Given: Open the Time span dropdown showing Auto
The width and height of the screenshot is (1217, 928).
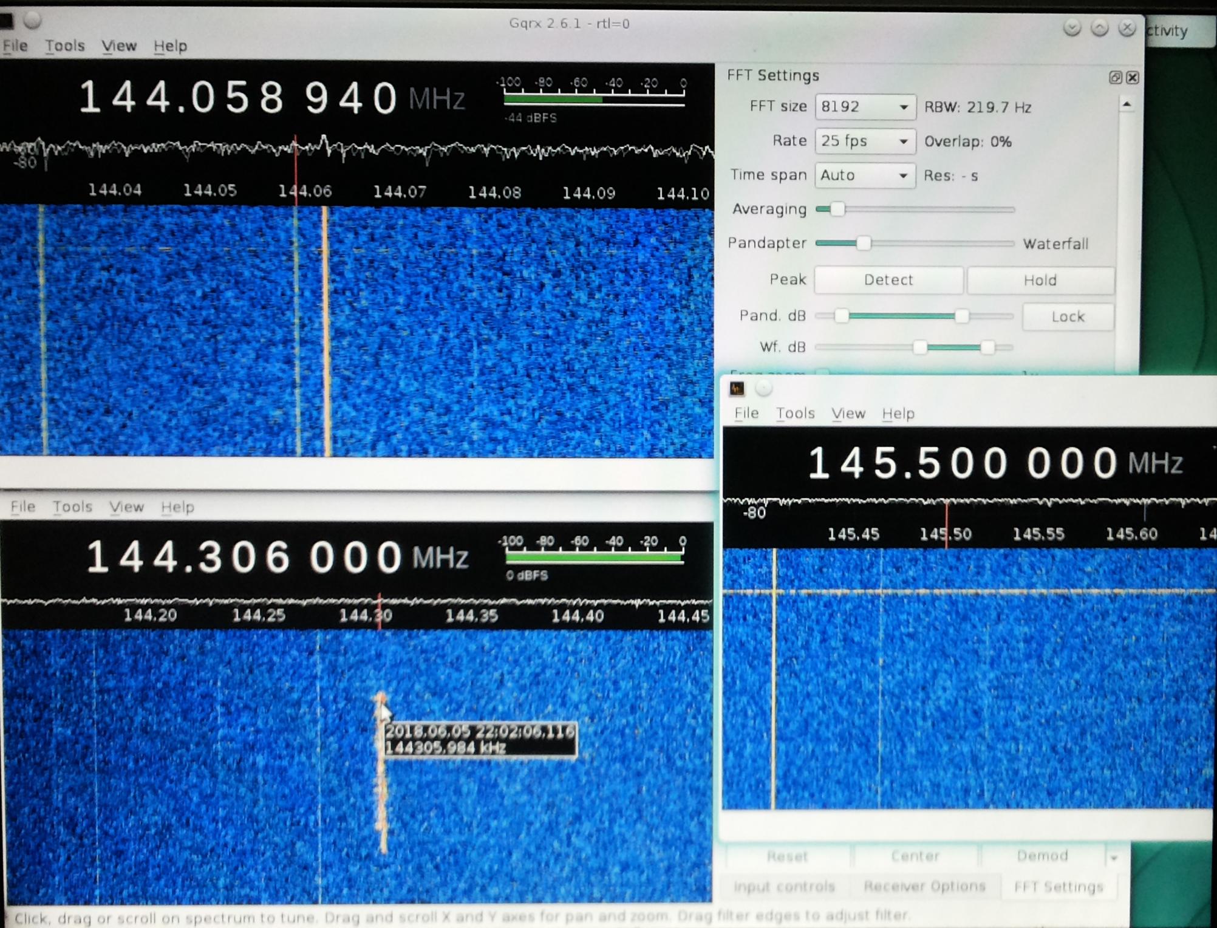Looking at the screenshot, I should point(865,176).
